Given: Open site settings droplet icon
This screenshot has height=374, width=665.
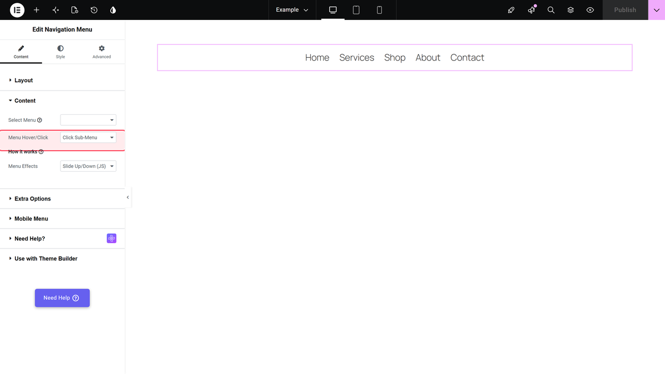Looking at the screenshot, I should pyautogui.click(x=113, y=10).
